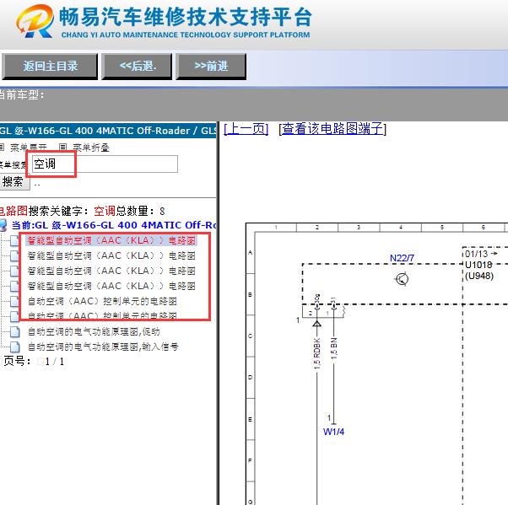Open the 上一页 link
The width and height of the screenshot is (508, 505).
click(x=246, y=129)
